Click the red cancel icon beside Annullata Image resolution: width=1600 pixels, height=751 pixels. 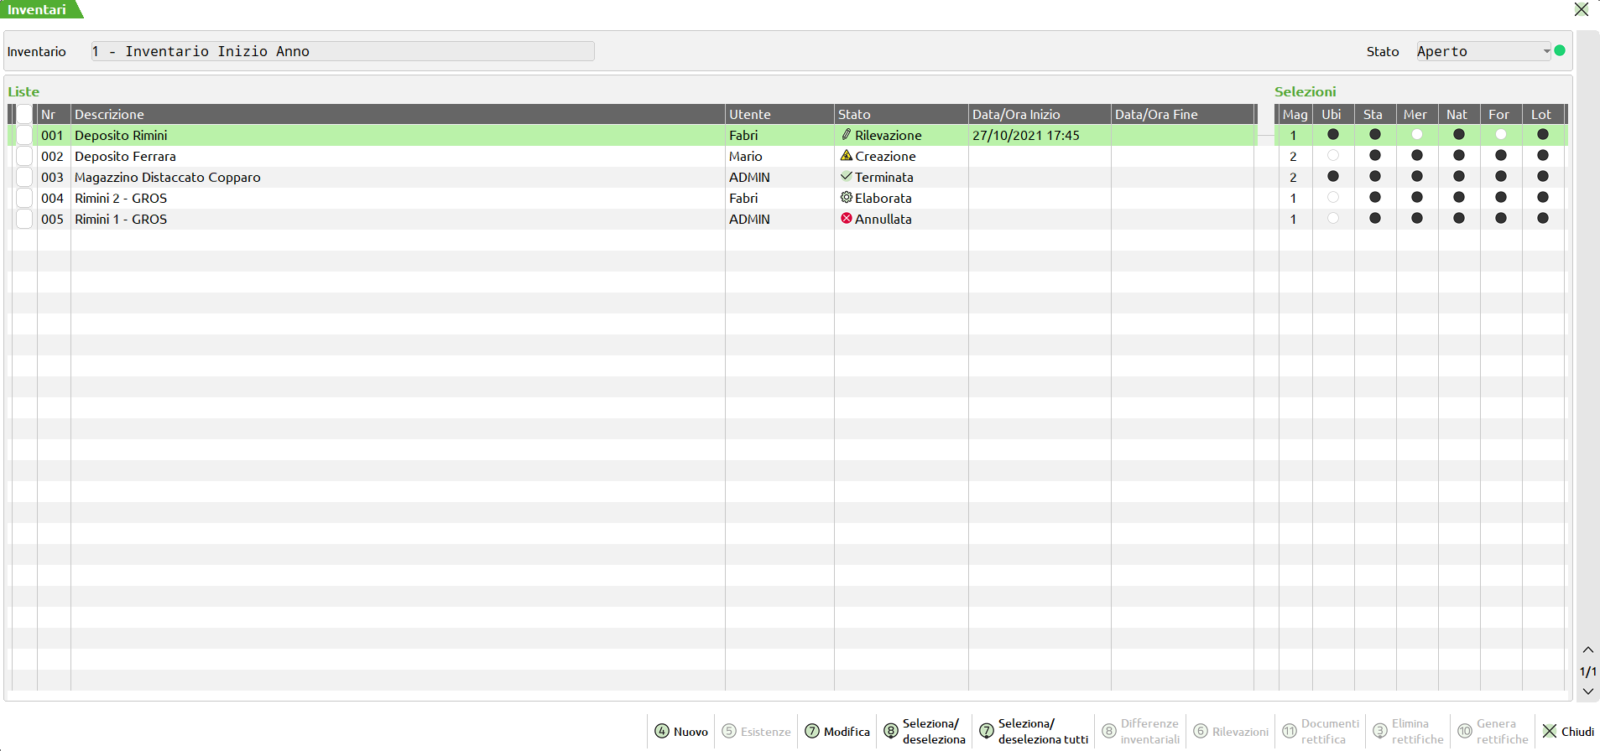(x=847, y=219)
